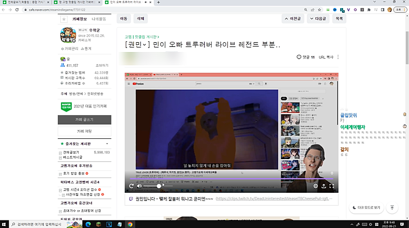Viewport: 409px width, 228px height.
Task: Click the browser address bar URL field
Action: click(x=162, y=10)
